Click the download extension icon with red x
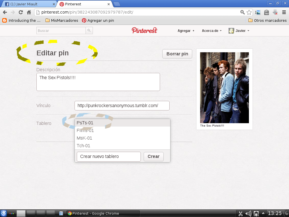Image resolution: width=289 pixels, height=217 pixels. (275, 12)
